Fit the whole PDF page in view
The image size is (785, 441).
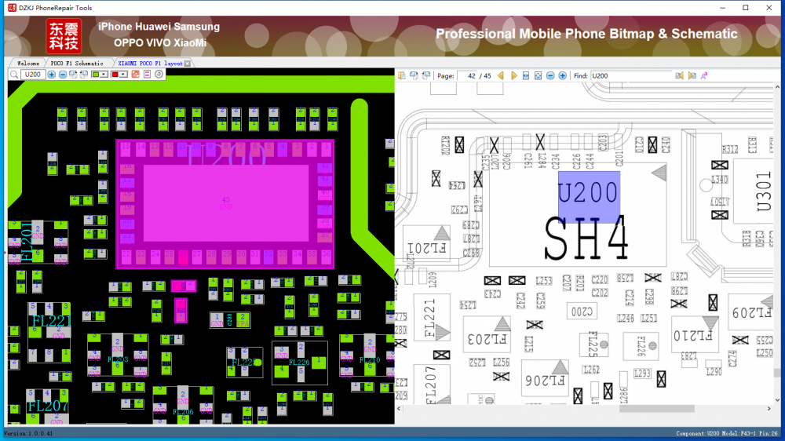click(x=538, y=76)
